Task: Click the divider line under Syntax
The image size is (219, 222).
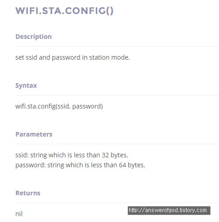Action: [117, 95]
